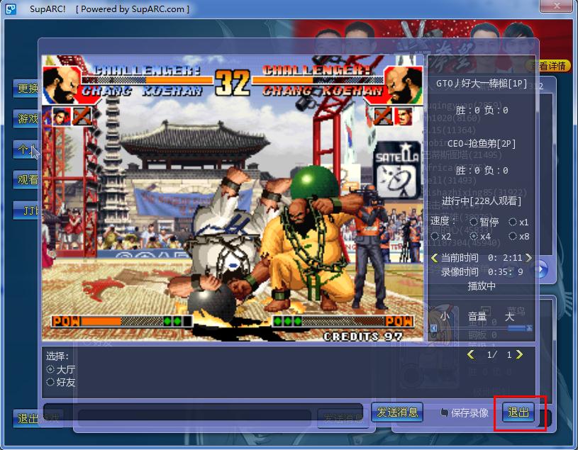The height and width of the screenshot is (450, 578).
Task: Click the chat message log area below 选择
Action: 289,372
